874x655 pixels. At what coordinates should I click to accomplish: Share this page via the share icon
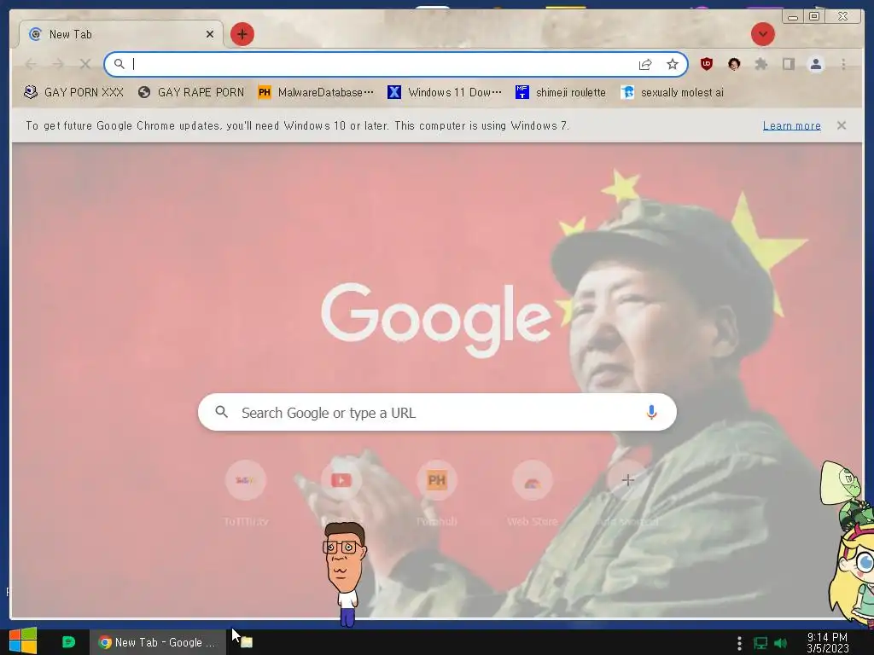[645, 64]
